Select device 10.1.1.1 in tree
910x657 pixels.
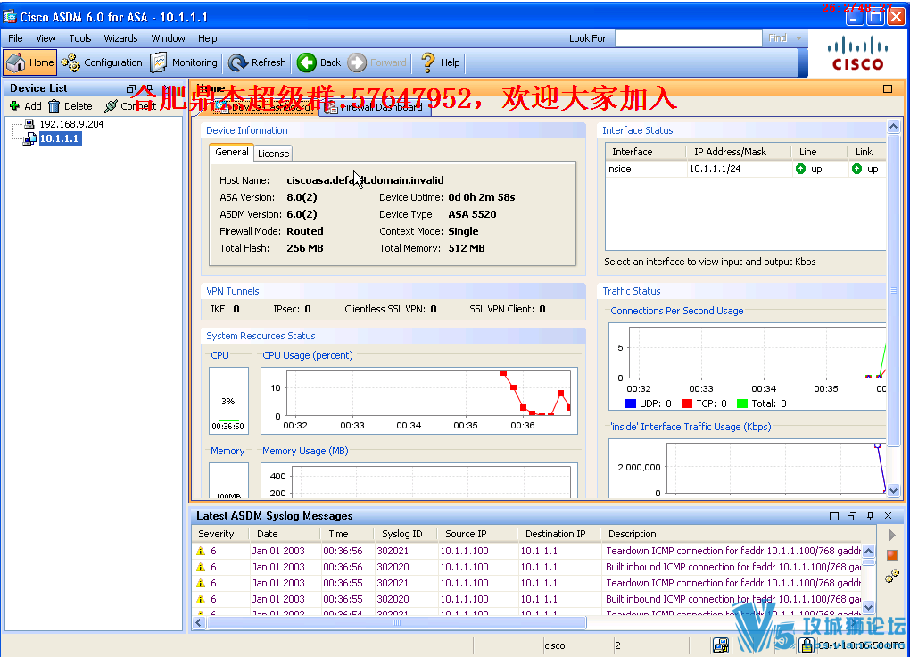[59, 138]
